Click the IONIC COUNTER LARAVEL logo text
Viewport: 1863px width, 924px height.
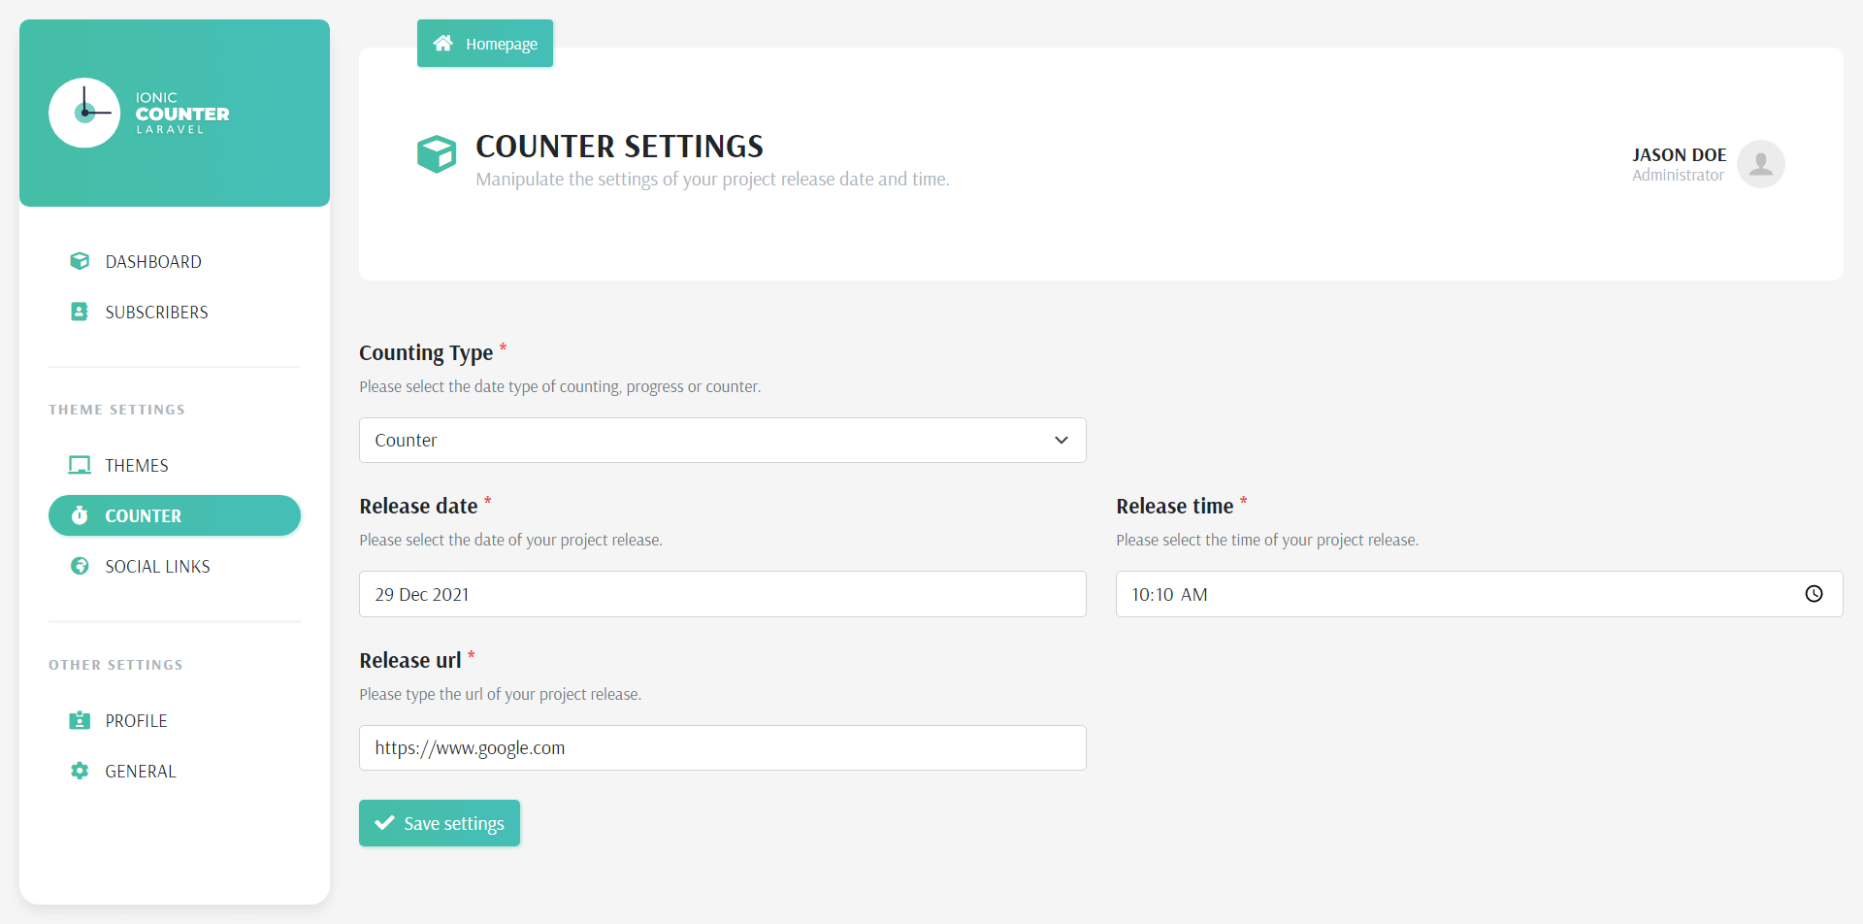pyautogui.click(x=182, y=113)
